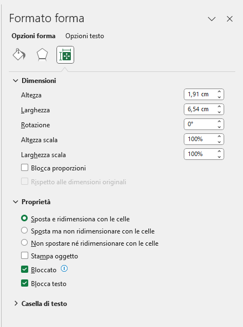
Task: Close the Formato forma pane
Action: 230,19
